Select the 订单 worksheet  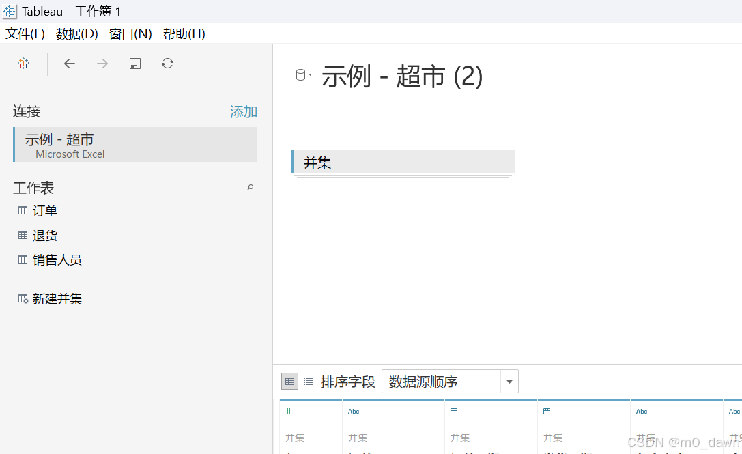(x=45, y=211)
